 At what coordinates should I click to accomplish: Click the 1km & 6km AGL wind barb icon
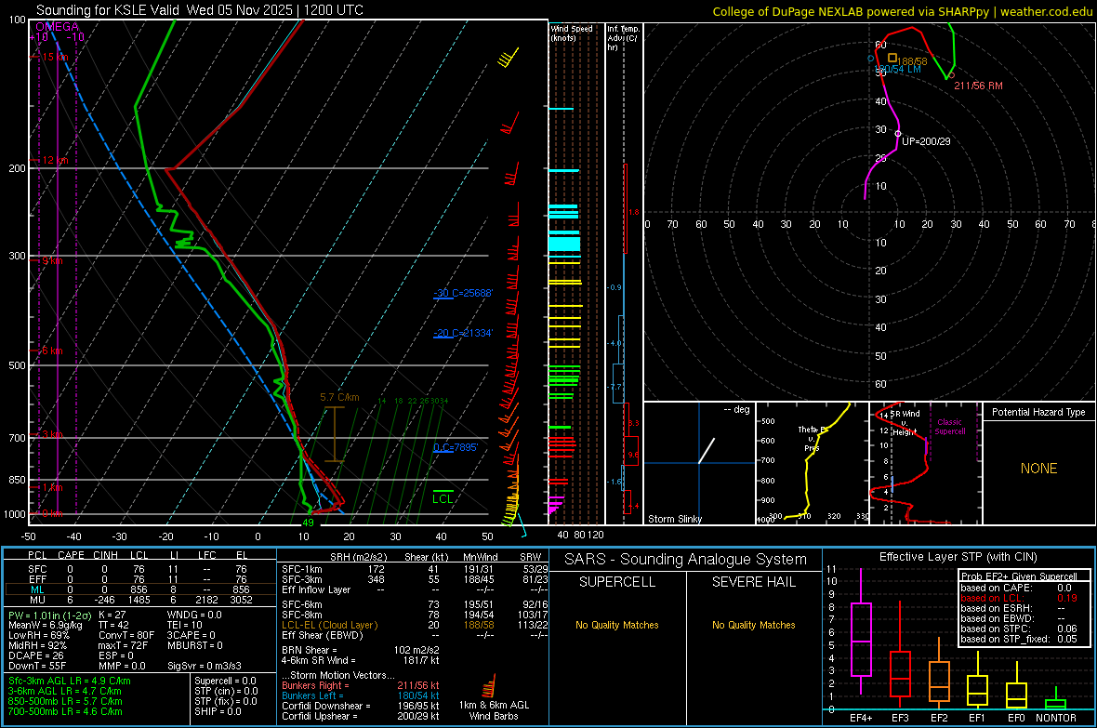point(490,686)
